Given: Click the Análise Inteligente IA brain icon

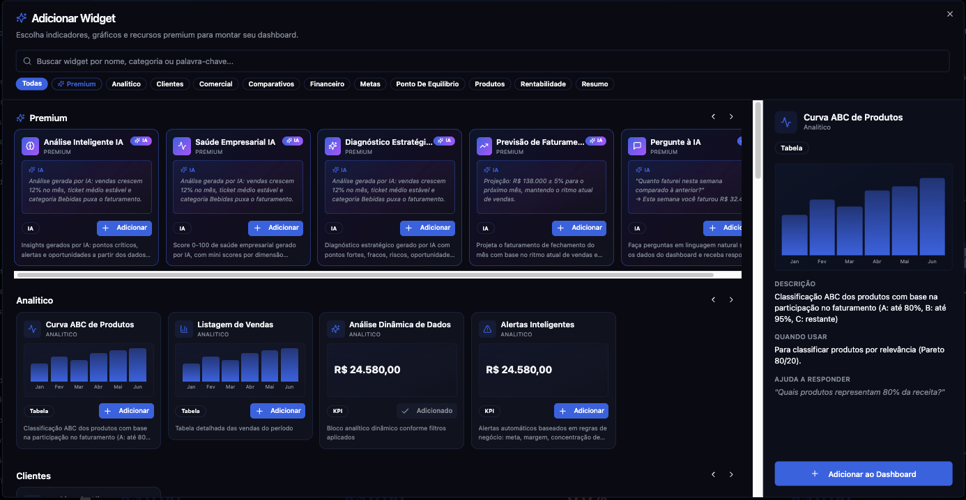Looking at the screenshot, I should (x=31, y=146).
